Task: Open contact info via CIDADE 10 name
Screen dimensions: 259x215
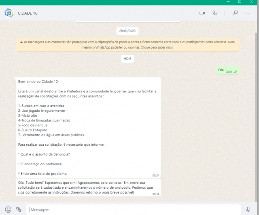Action: 28,13
